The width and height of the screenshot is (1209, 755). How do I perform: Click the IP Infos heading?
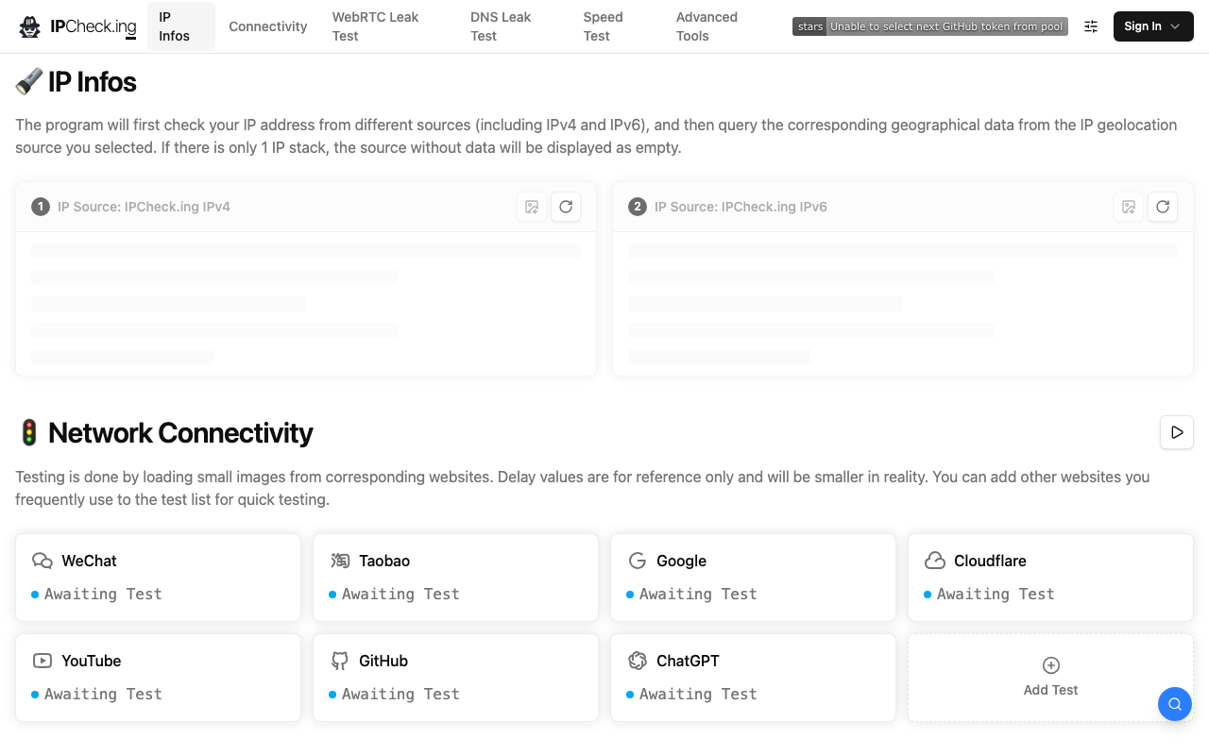[93, 82]
